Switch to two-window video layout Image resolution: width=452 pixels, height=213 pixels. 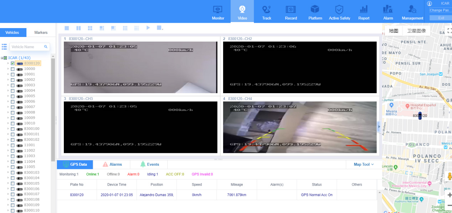(78, 28)
